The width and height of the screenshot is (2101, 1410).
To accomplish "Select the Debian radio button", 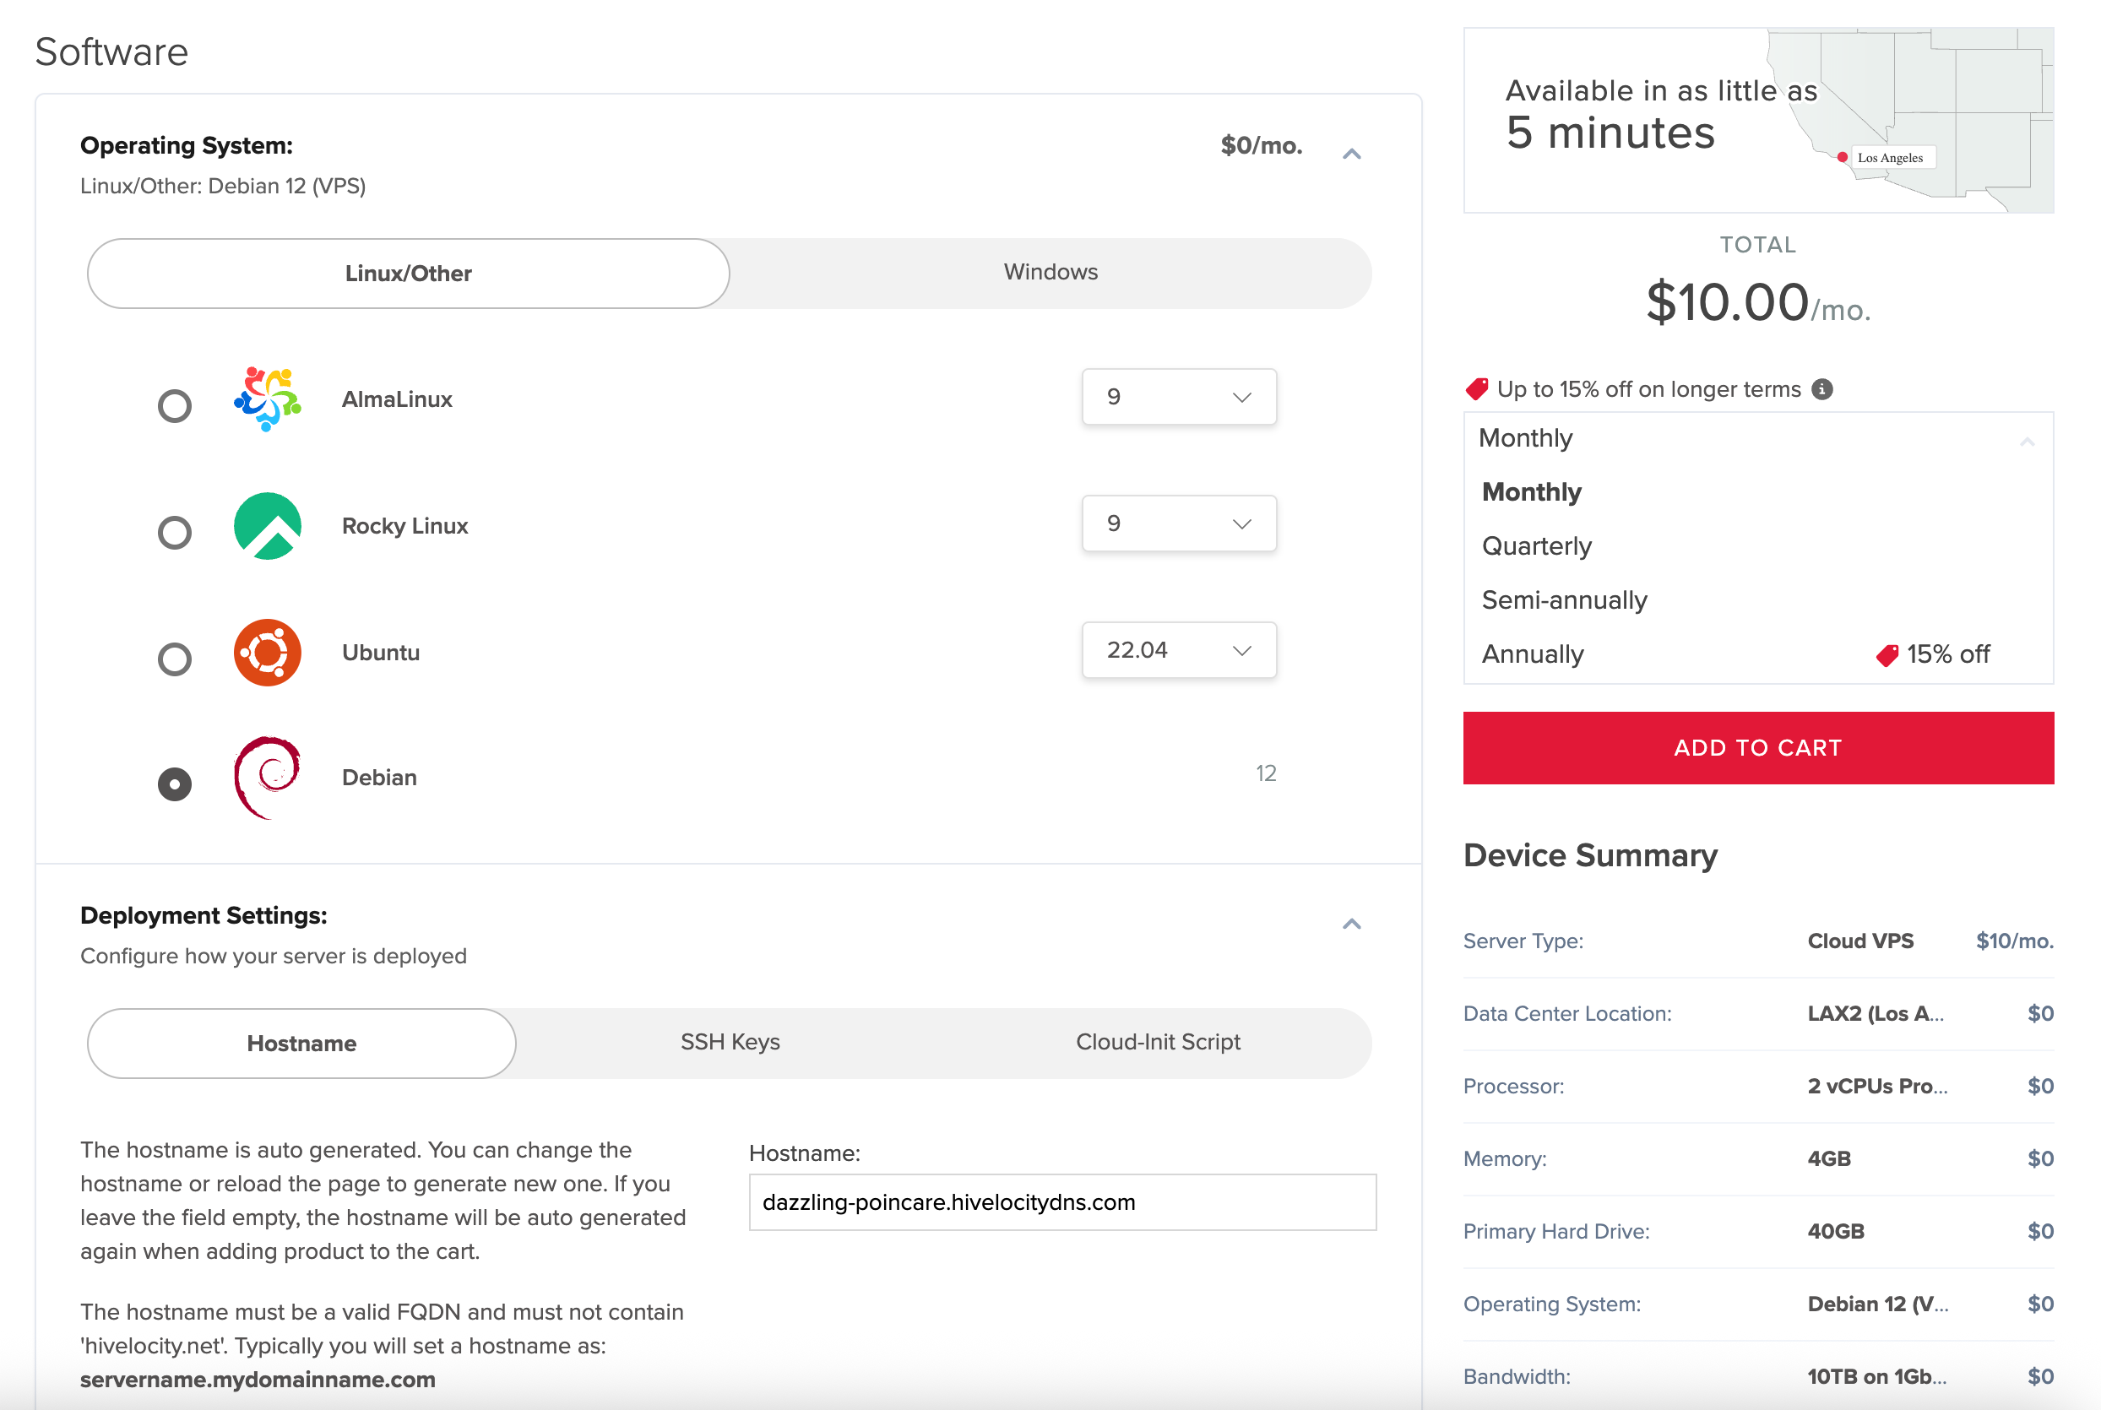I will point(175,784).
